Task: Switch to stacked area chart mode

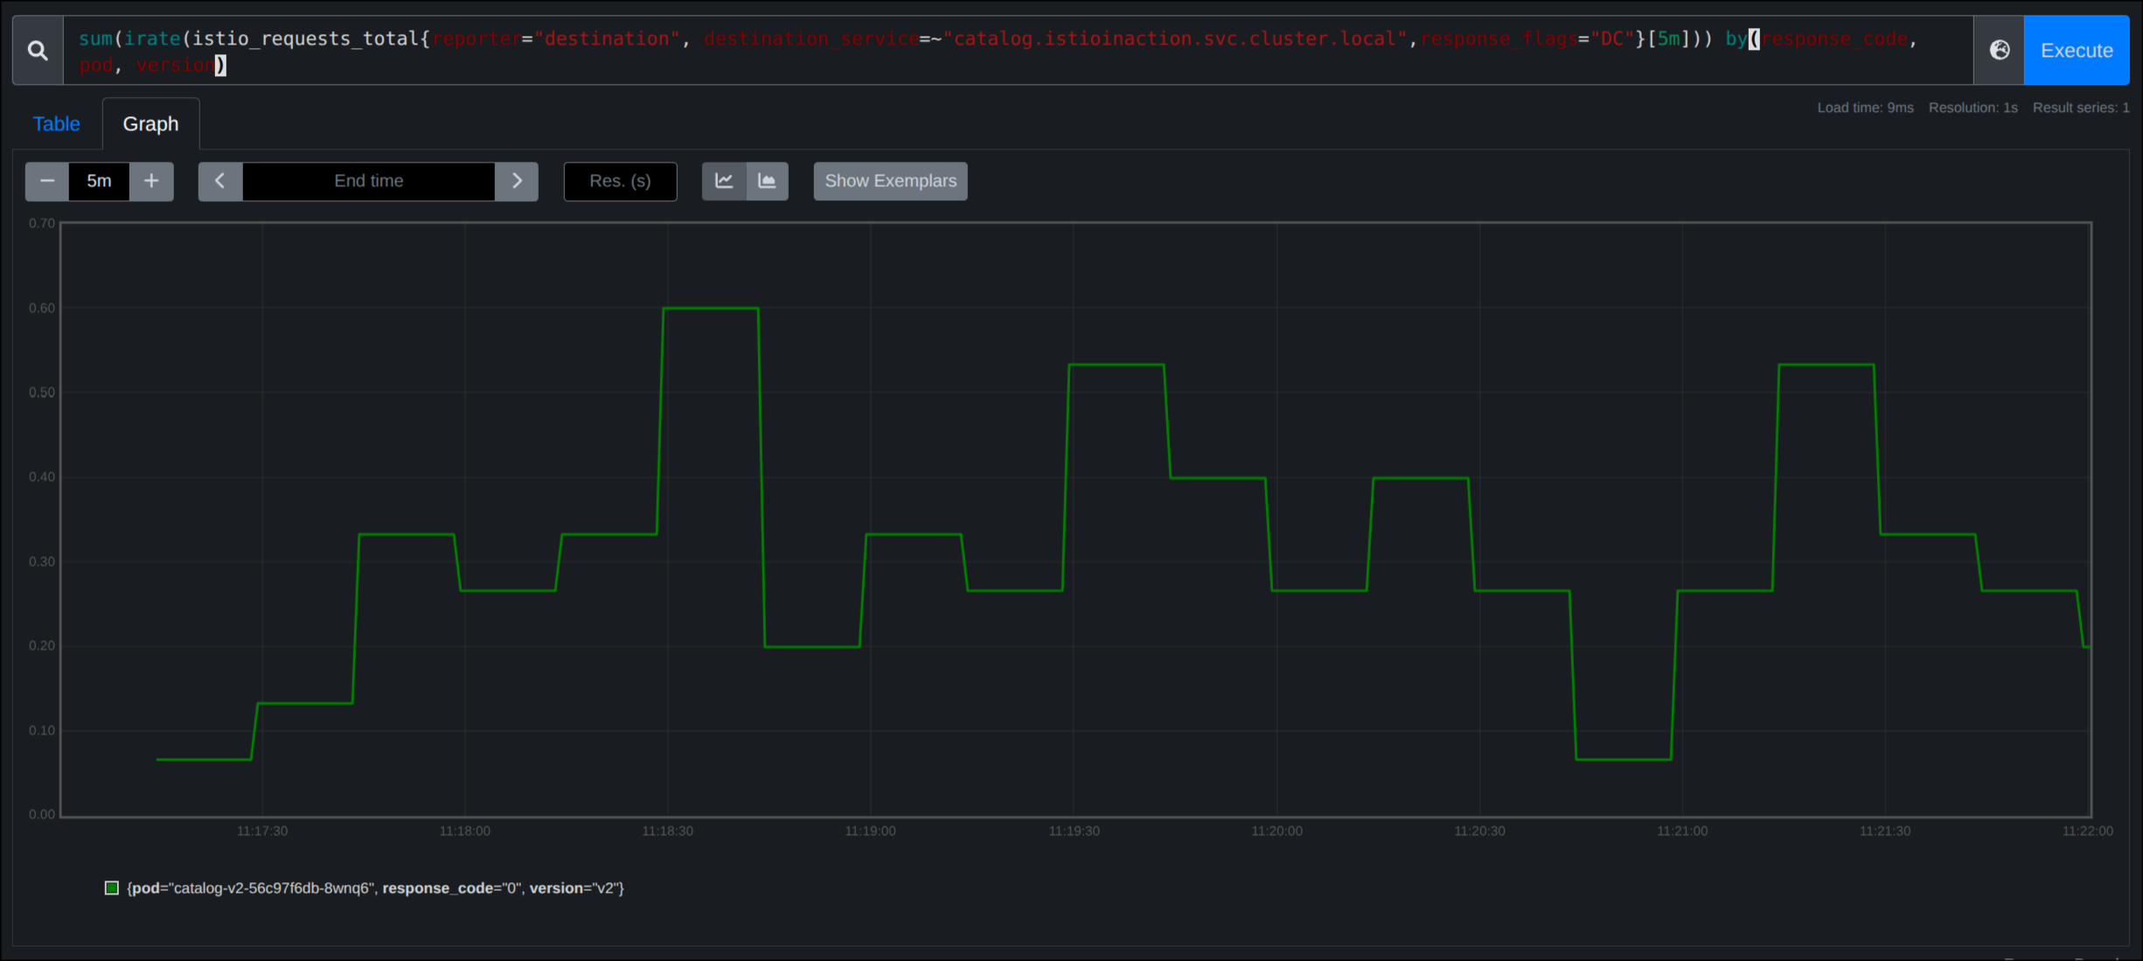Action: (767, 181)
